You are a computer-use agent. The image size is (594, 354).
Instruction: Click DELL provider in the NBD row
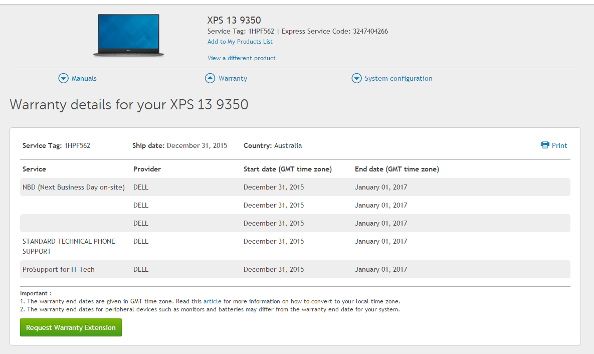(x=141, y=187)
